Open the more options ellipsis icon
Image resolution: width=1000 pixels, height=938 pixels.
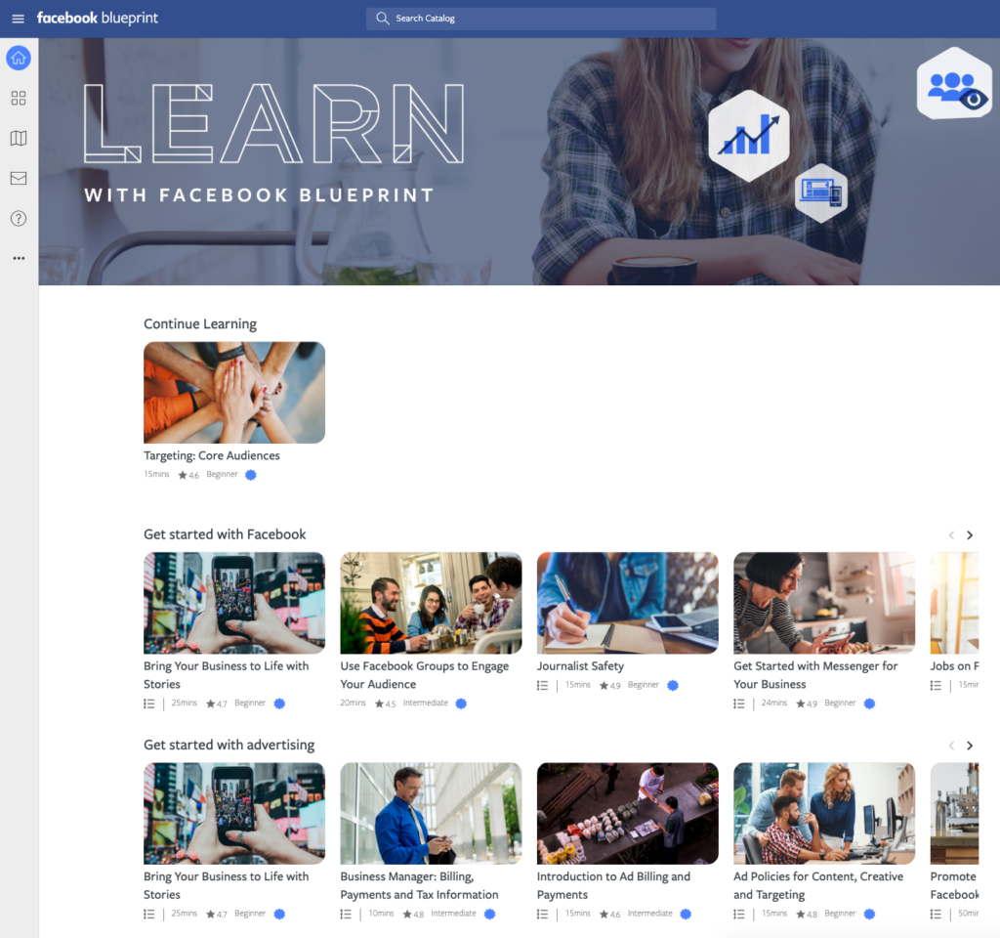[x=19, y=258]
